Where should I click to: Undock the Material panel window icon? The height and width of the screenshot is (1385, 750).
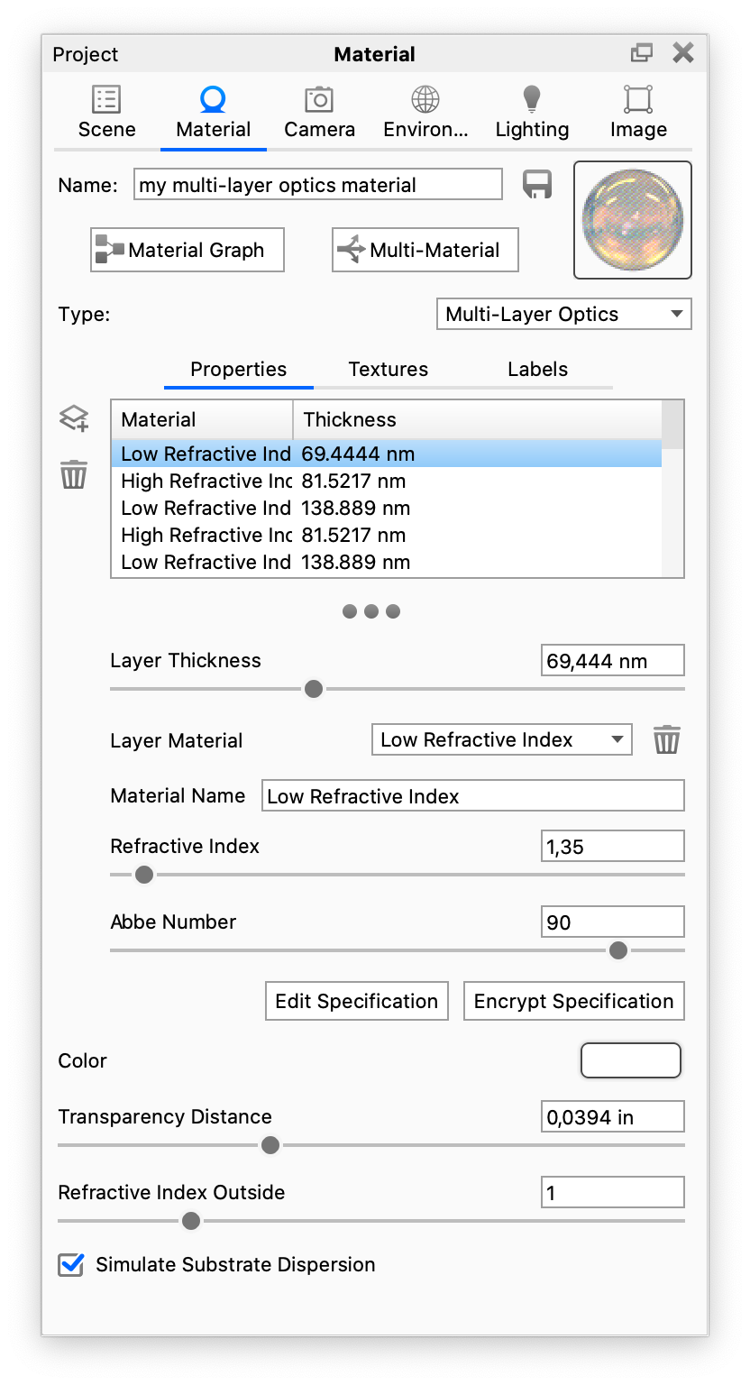point(641,53)
